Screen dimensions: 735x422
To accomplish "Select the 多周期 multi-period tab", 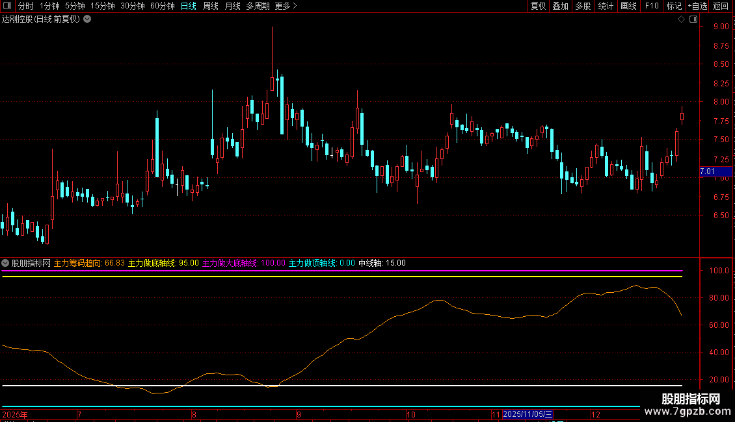I will (258, 6).
